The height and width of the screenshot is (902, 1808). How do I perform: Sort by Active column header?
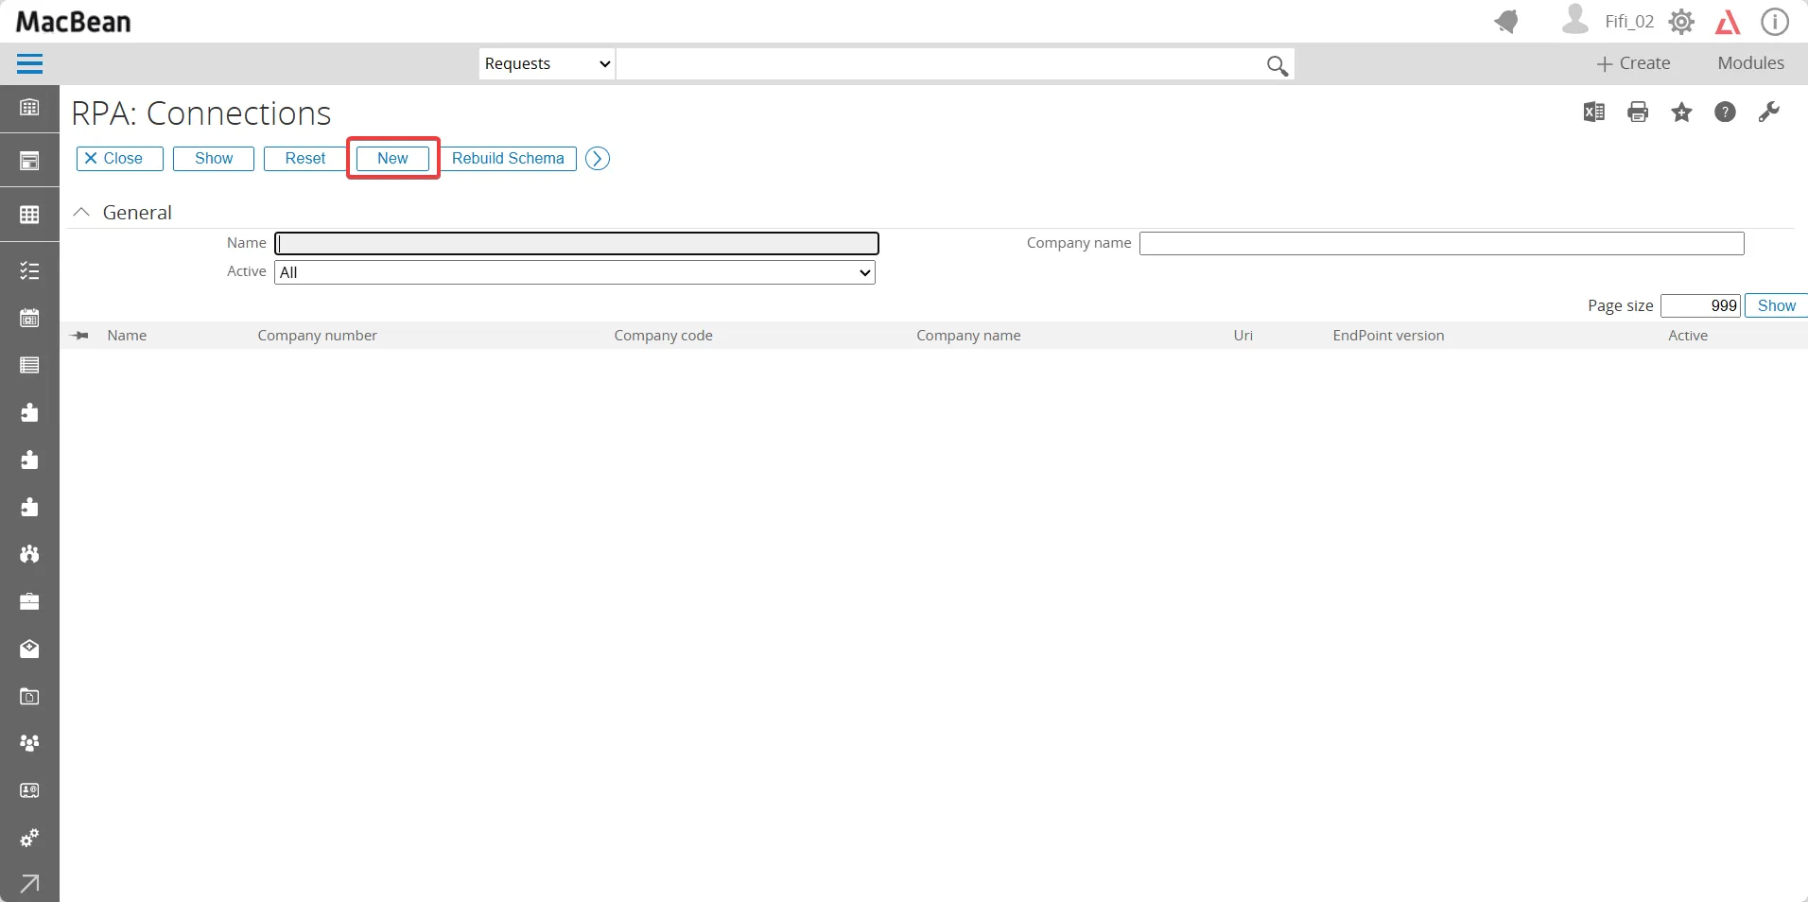click(x=1687, y=336)
